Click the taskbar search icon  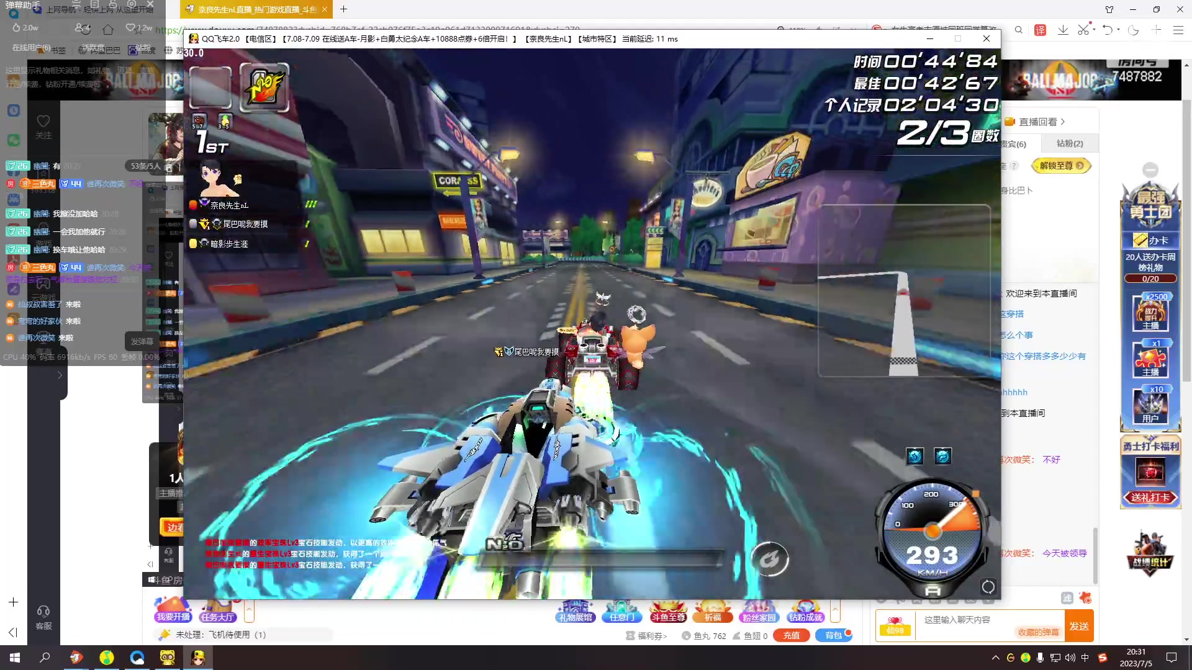click(x=45, y=658)
